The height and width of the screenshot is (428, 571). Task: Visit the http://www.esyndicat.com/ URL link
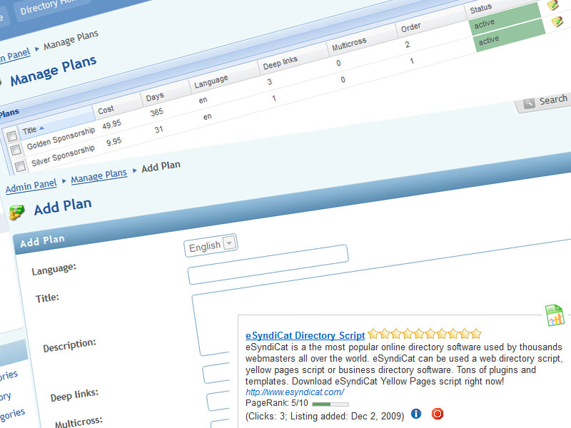[x=295, y=392]
